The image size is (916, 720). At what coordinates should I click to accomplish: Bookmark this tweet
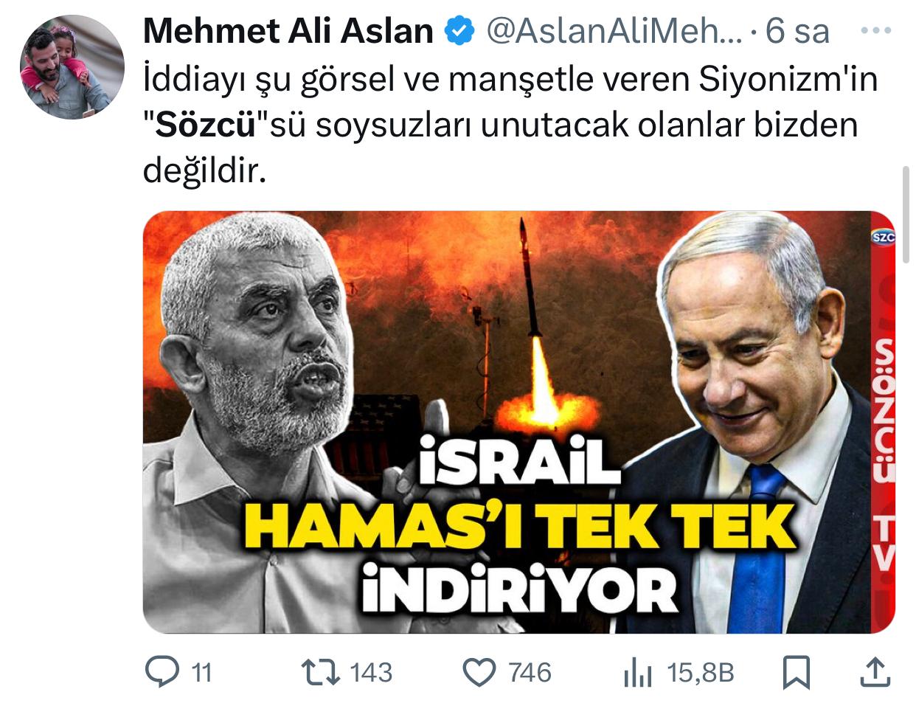tap(797, 673)
